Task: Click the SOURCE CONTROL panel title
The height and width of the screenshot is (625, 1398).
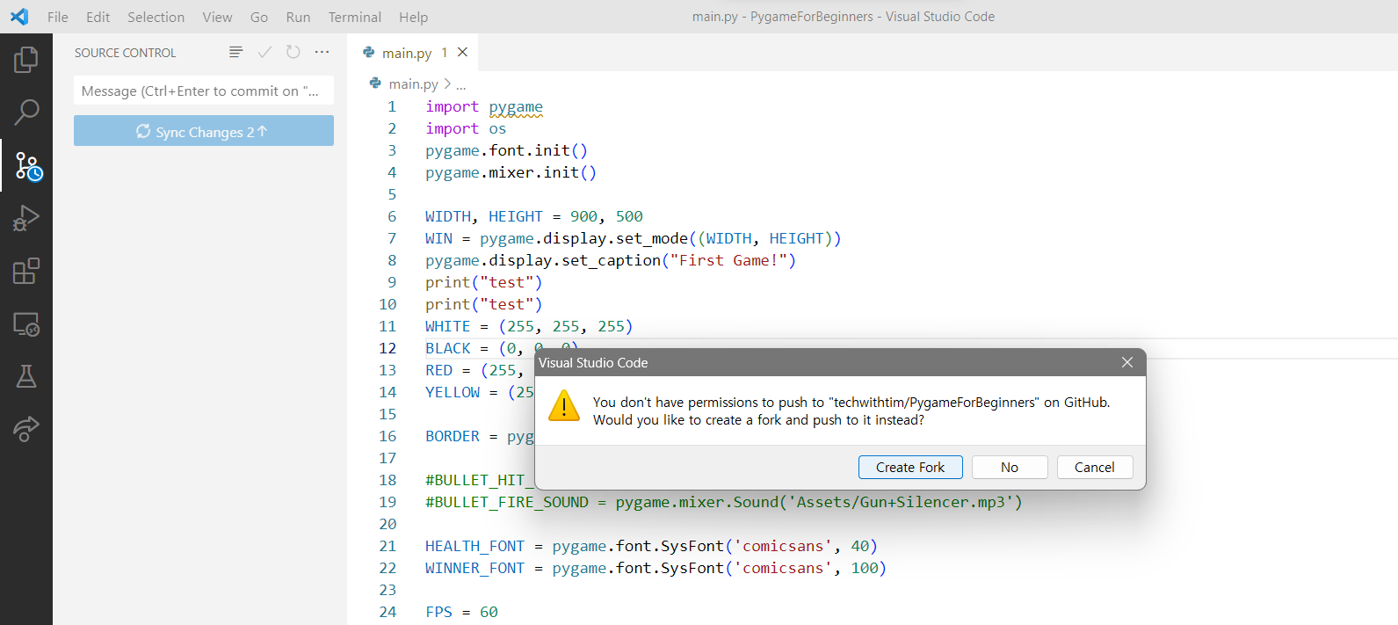Action: coord(125,53)
